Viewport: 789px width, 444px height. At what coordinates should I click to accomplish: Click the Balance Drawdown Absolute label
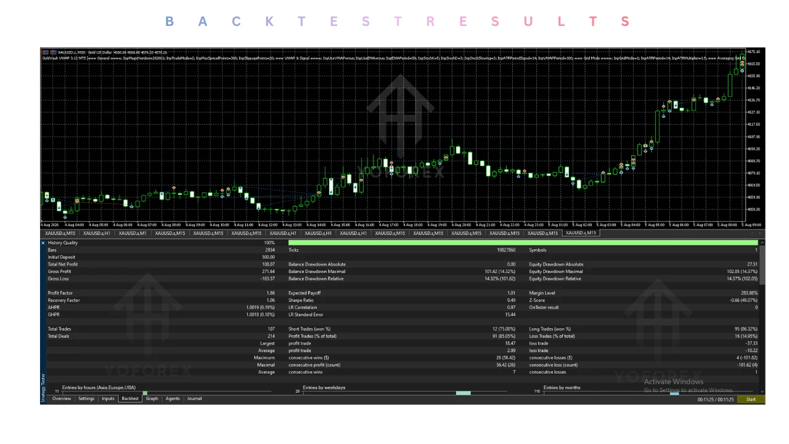(x=317, y=265)
